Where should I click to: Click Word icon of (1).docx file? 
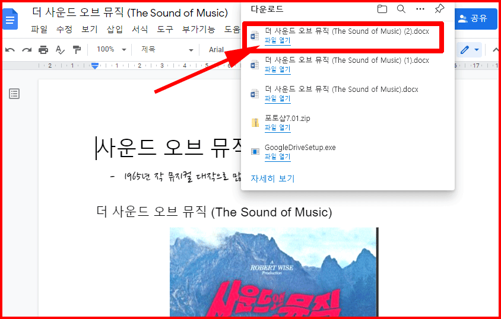(x=255, y=65)
